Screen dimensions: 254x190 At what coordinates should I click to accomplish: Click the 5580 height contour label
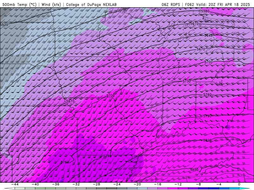(205, 11)
